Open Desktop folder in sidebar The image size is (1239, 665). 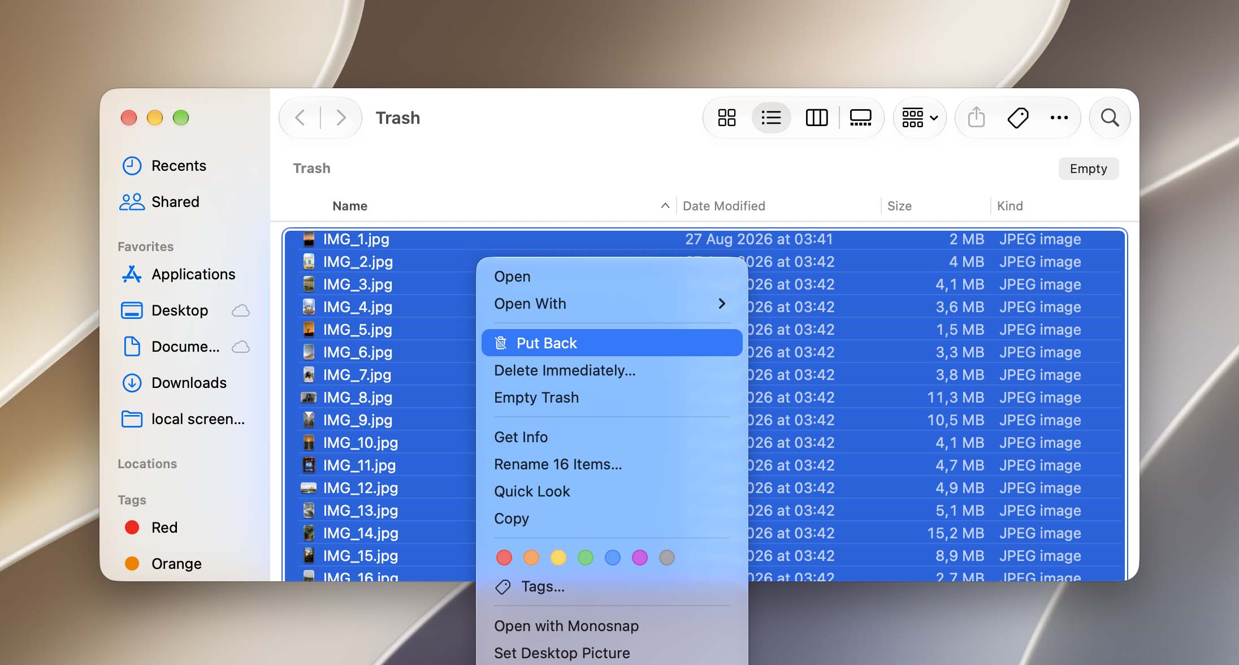(165, 310)
